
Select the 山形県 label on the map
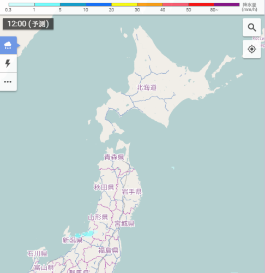click(98, 217)
